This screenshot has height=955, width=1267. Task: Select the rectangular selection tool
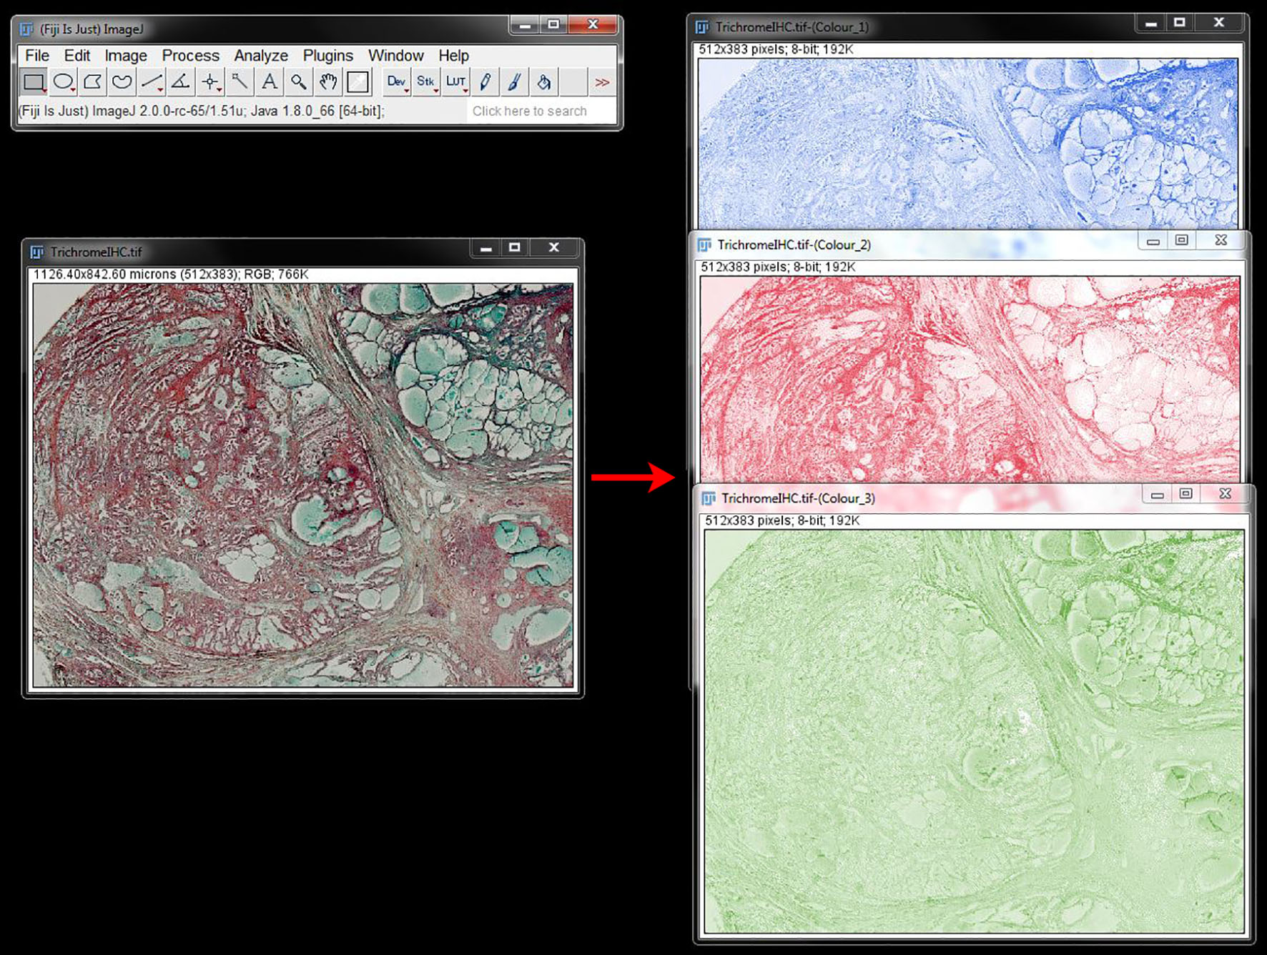pyautogui.click(x=34, y=81)
